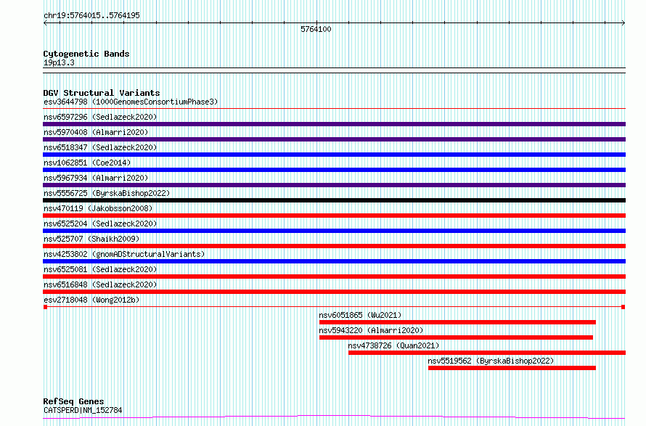Screen dimensions: 646x426
Task: Open the esv2718048 (Wong2012b) variant label
Action: 91,300
